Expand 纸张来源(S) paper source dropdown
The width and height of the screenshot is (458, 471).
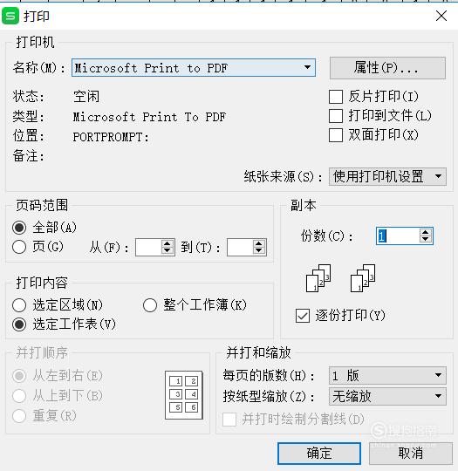387,176
